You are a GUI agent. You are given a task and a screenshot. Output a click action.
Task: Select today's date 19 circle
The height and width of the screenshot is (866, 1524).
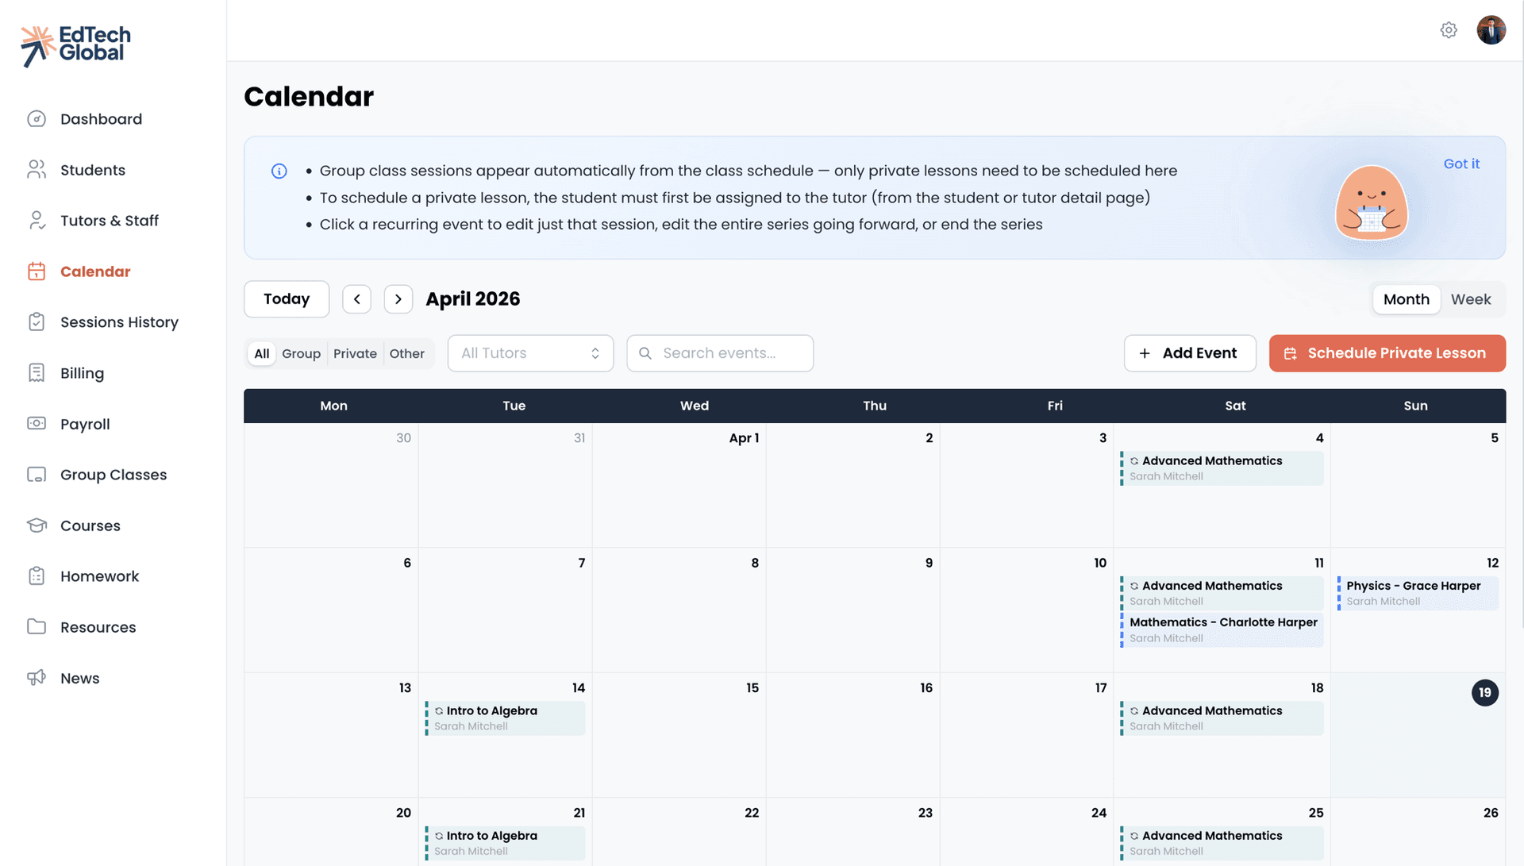[1484, 693]
